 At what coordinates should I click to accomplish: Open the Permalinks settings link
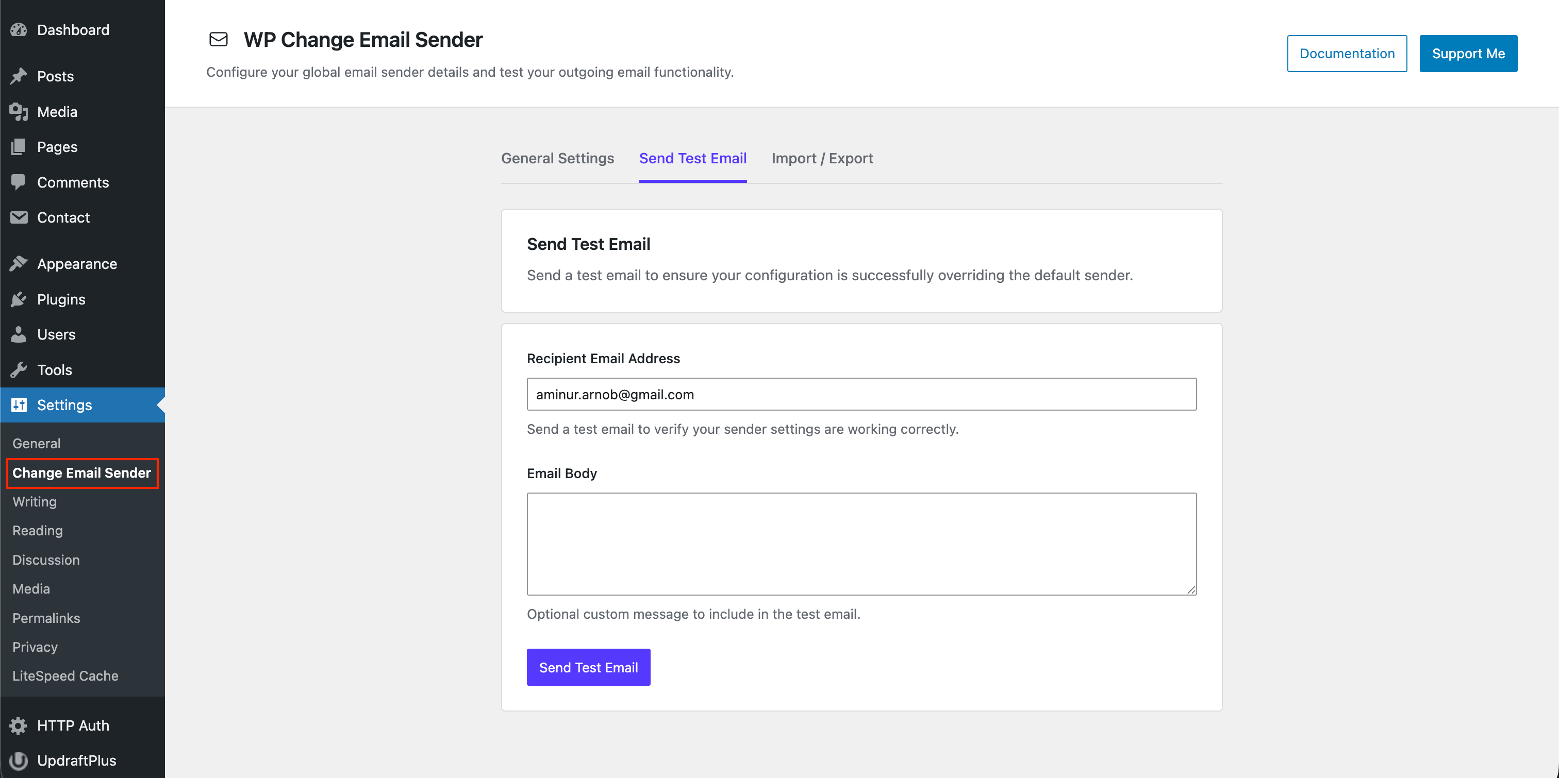click(x=46, y=618)
